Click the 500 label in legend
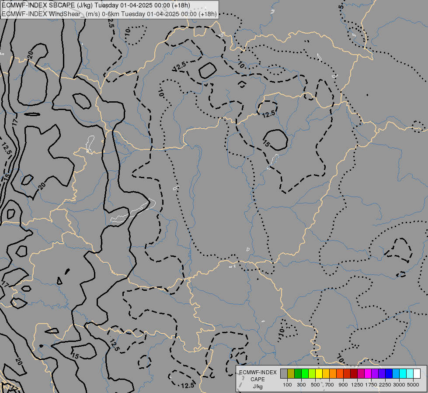Screen dimensions: 428x393 315,385
